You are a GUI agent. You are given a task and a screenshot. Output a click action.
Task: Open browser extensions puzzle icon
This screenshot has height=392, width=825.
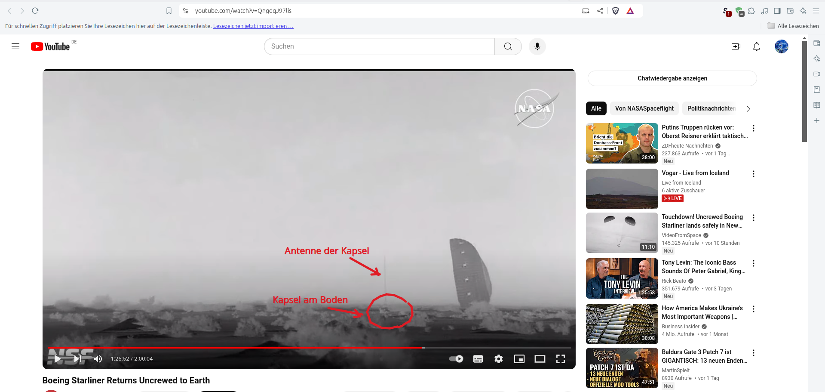click(751, 11)
